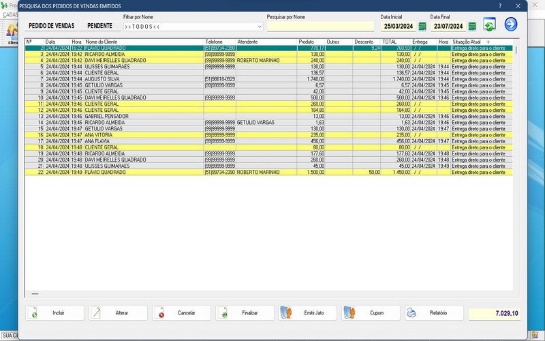Screen dimensions: 545x341
Task: Click the green refresh search icon
Action: [489, 26]
